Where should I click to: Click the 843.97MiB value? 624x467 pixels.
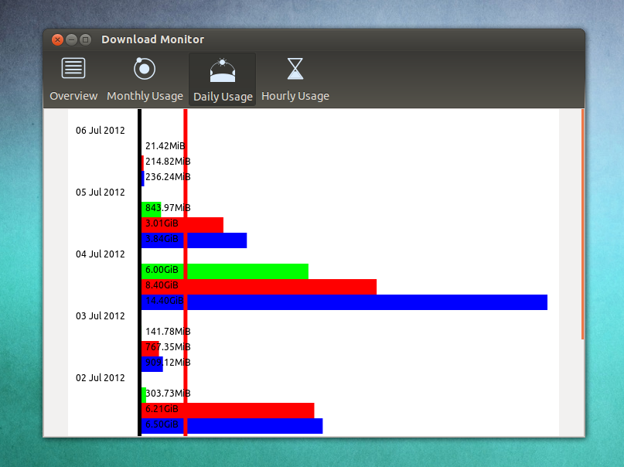click(168, 208)
